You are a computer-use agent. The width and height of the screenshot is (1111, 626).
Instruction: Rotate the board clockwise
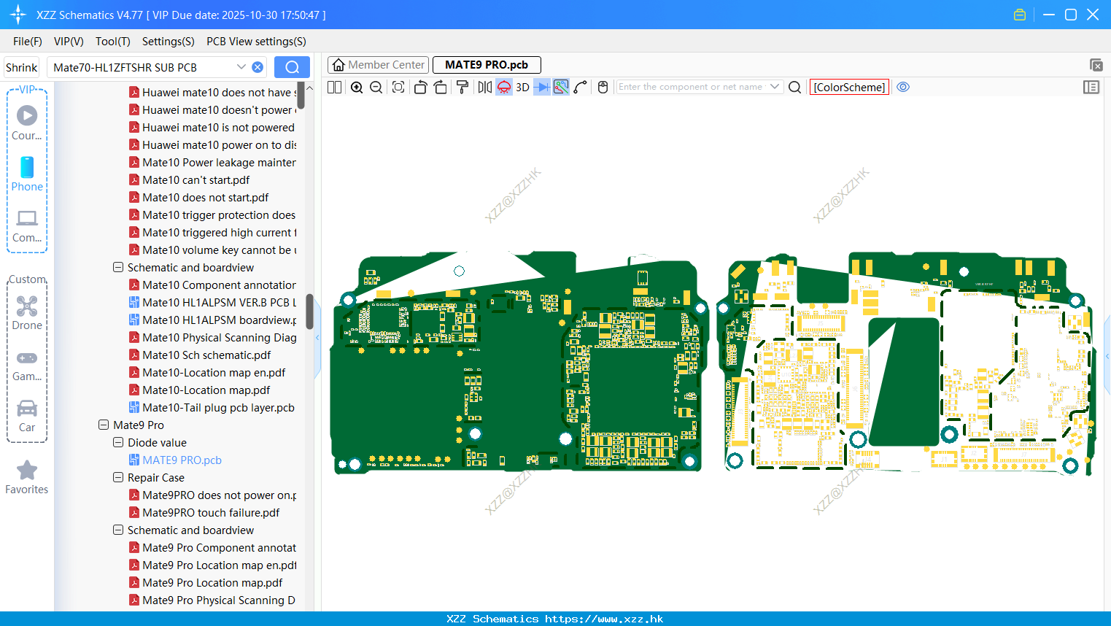click(440, 87)
